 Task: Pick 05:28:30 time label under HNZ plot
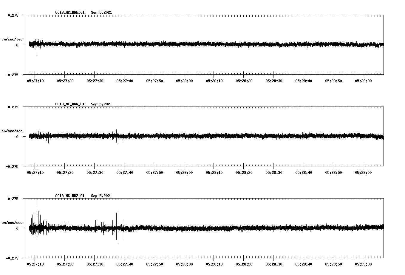274,264
